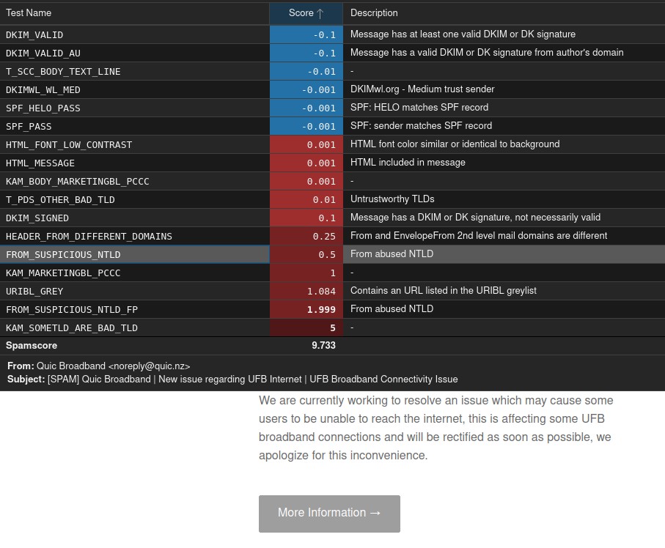
Task: Open the More Information button
Action: (329, 513)
